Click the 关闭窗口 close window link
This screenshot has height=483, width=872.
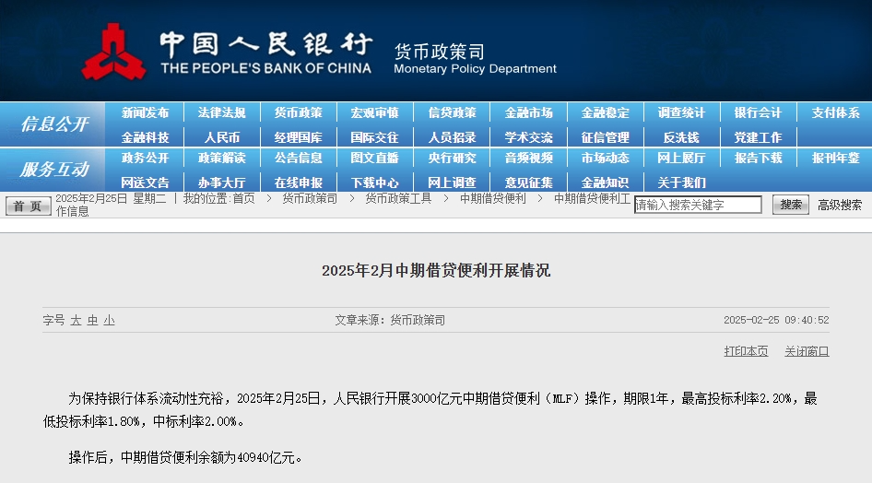[x=807, y=351]
